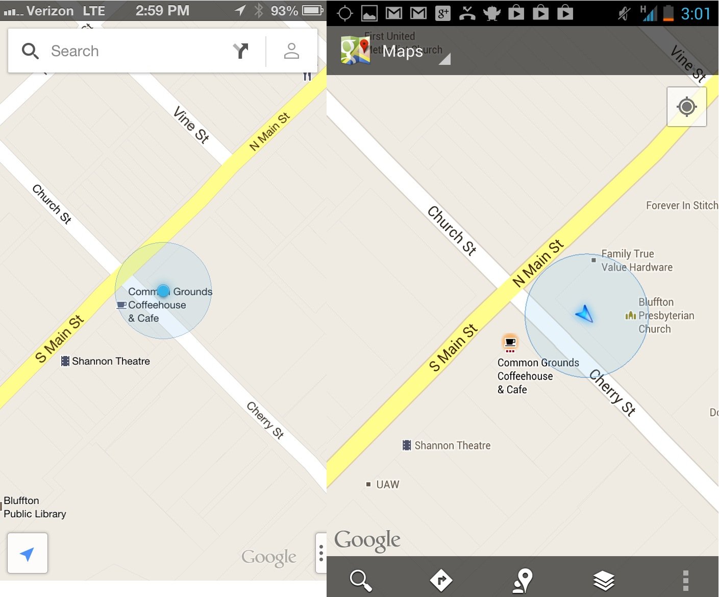719x597 pixels.
Task: Tap the Android clock showing 3:01
Action: pos(696,13)
